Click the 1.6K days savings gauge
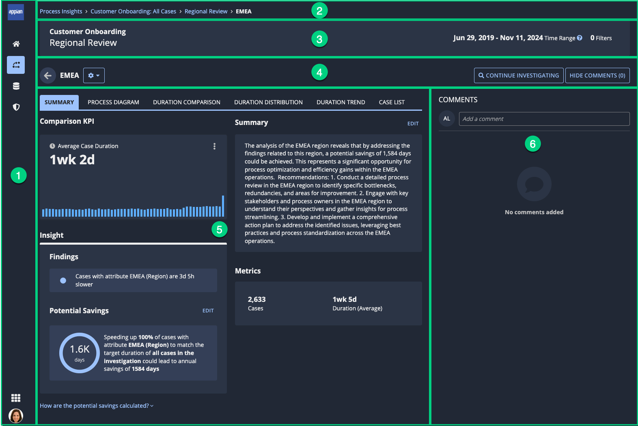The width and height of the screenshot is (638, 426). (80, 353)
